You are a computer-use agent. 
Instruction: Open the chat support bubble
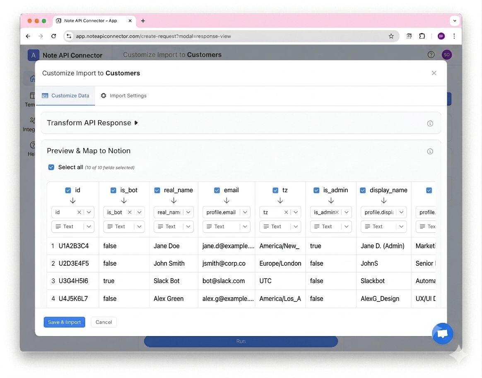[x=442, y=334]
